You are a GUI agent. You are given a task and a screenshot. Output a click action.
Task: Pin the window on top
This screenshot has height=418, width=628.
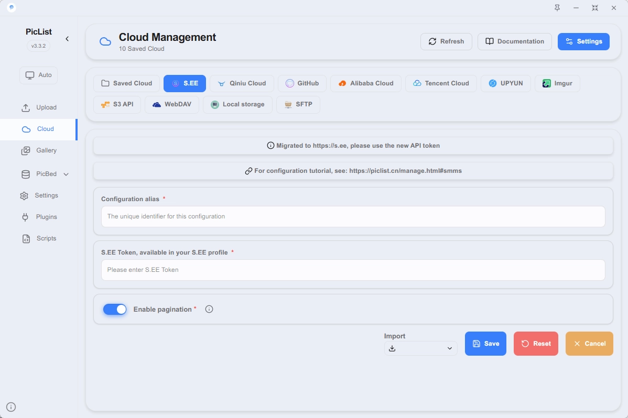(x=557, y=8)
